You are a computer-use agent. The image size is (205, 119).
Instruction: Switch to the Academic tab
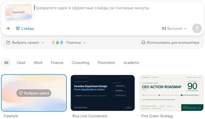pos(132,63)
